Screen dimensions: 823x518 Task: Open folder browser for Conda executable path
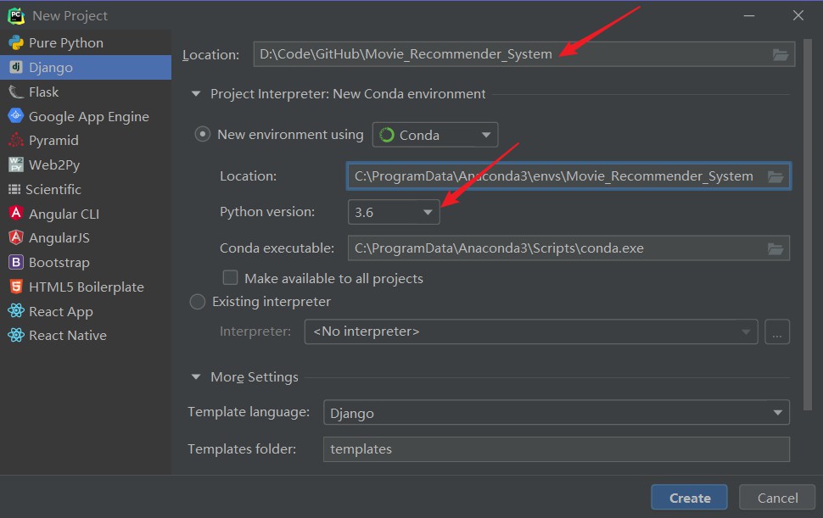[x=775, y=248]
